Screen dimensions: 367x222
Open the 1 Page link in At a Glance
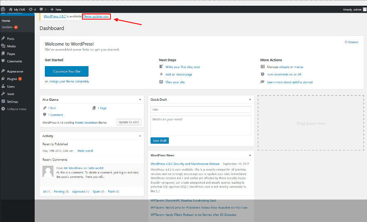click(102, 108)
